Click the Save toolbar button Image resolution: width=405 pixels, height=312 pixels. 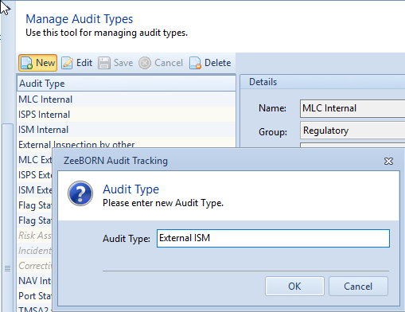(x=115, y=63)
